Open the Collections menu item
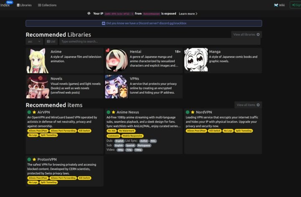Screen dimensions: 301x197 [x=47, y=5]
